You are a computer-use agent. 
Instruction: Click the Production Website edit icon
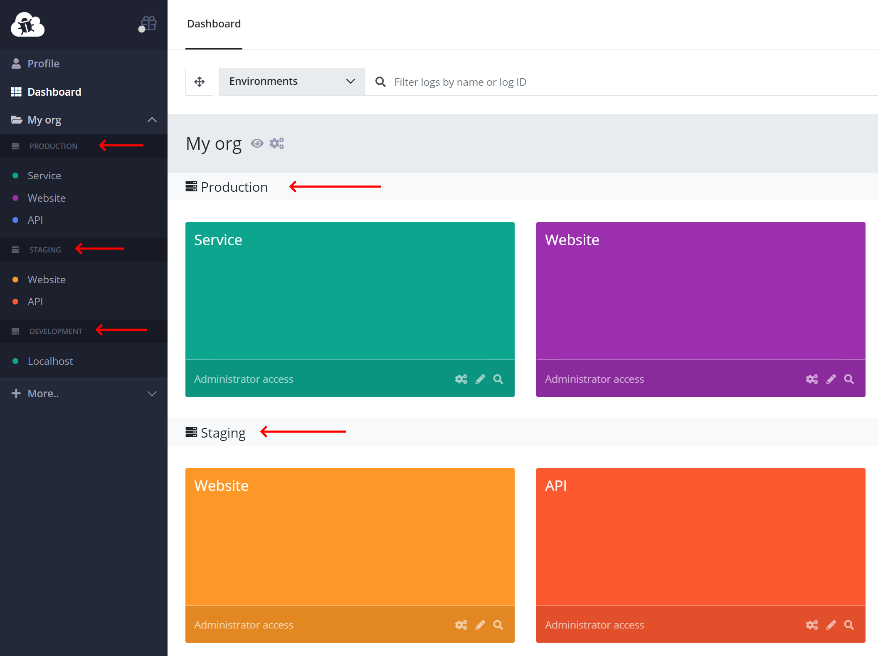click(832, 379)
